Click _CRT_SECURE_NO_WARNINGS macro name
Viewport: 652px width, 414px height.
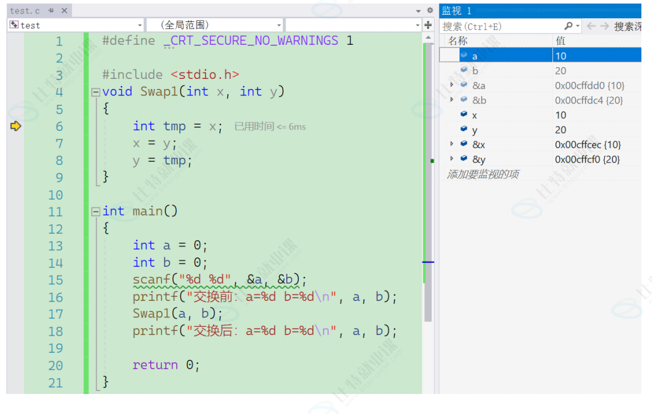tap(251, 41)
